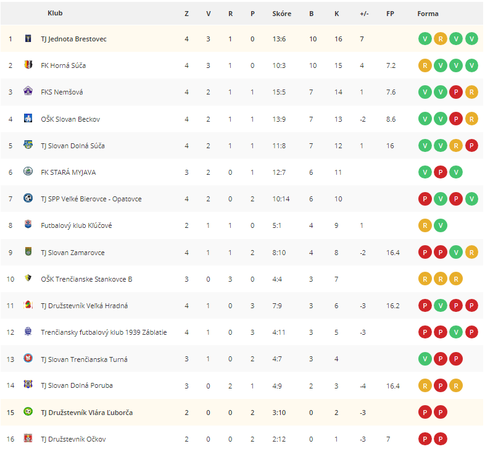Open Trenčiansky futbalový klub 1939 Záblatie link

104,332
